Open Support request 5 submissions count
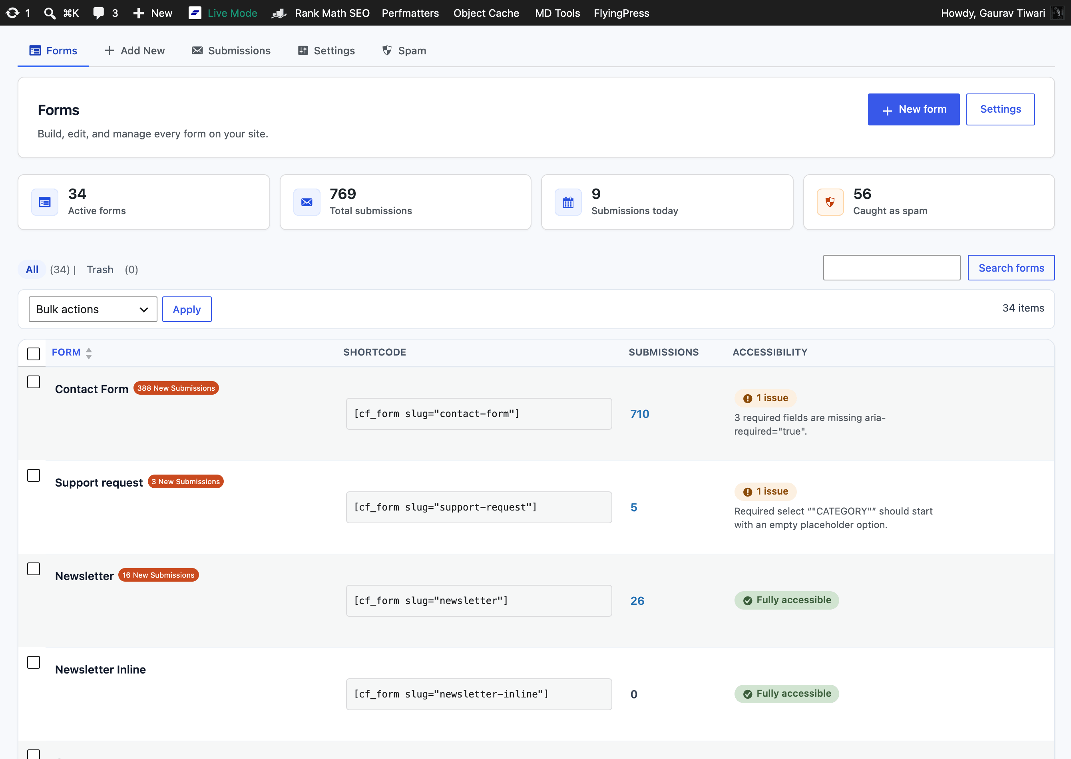 [633, 508]
